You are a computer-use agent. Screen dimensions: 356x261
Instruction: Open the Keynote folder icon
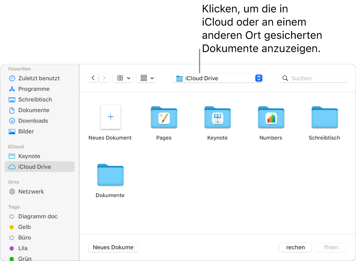tap(217, 117)
